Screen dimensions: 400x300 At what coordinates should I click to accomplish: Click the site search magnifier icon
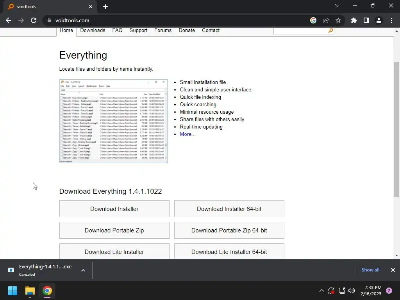(330, 30)
